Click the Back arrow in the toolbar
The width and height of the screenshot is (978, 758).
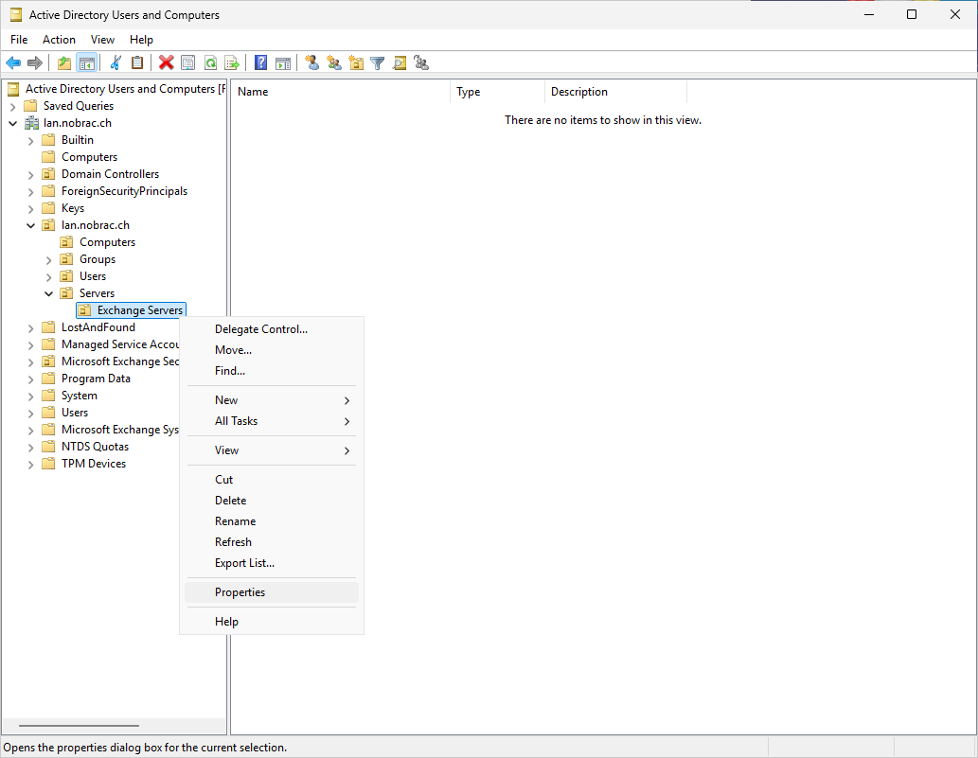pos(13,63)
